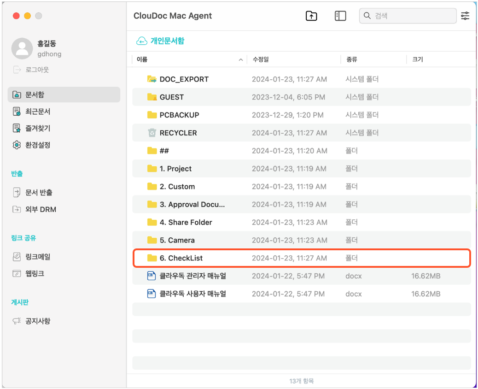Select 클라우독 관리자 매뉴얼 document
This screenshot has width=478, height=389.
[302, 276]
